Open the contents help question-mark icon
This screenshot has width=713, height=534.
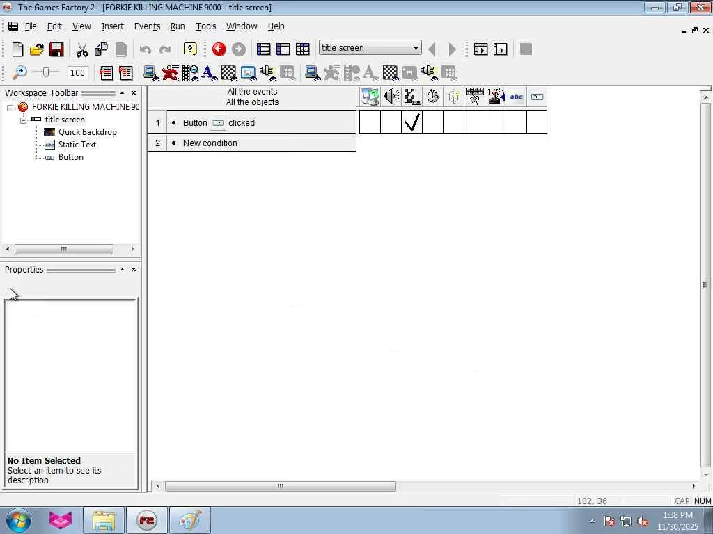click(190, 49)
